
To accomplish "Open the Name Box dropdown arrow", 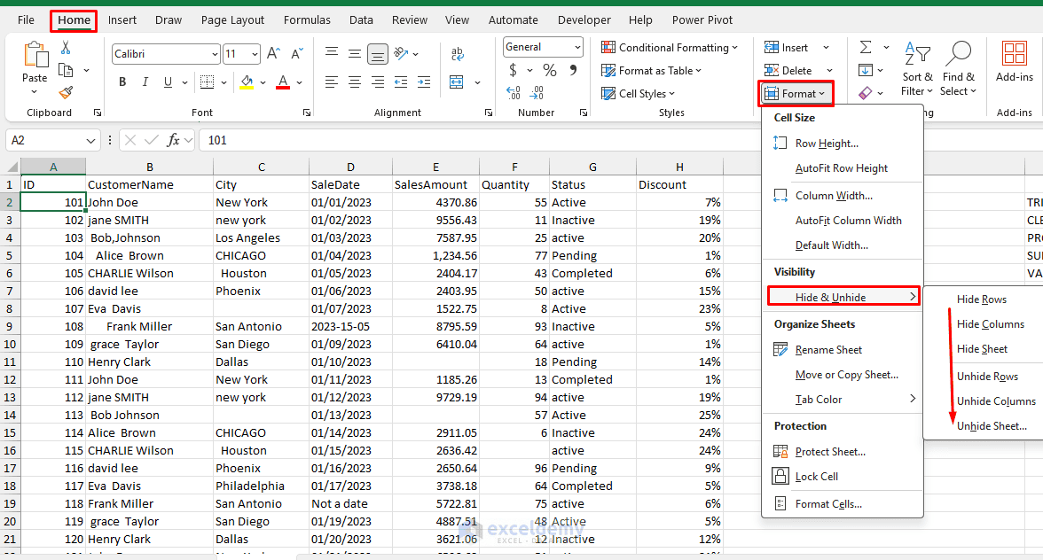I will [90, 141].
